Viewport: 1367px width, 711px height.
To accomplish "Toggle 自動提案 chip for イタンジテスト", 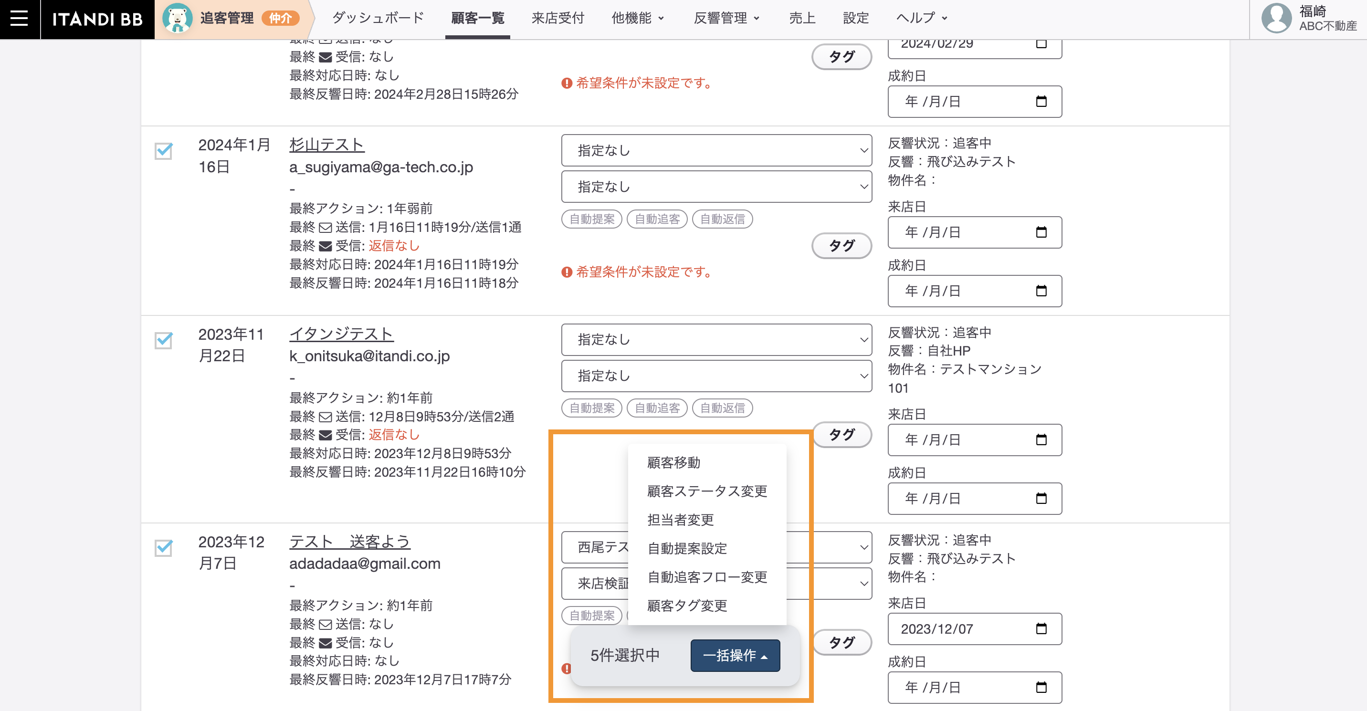I will coord(592,408).
